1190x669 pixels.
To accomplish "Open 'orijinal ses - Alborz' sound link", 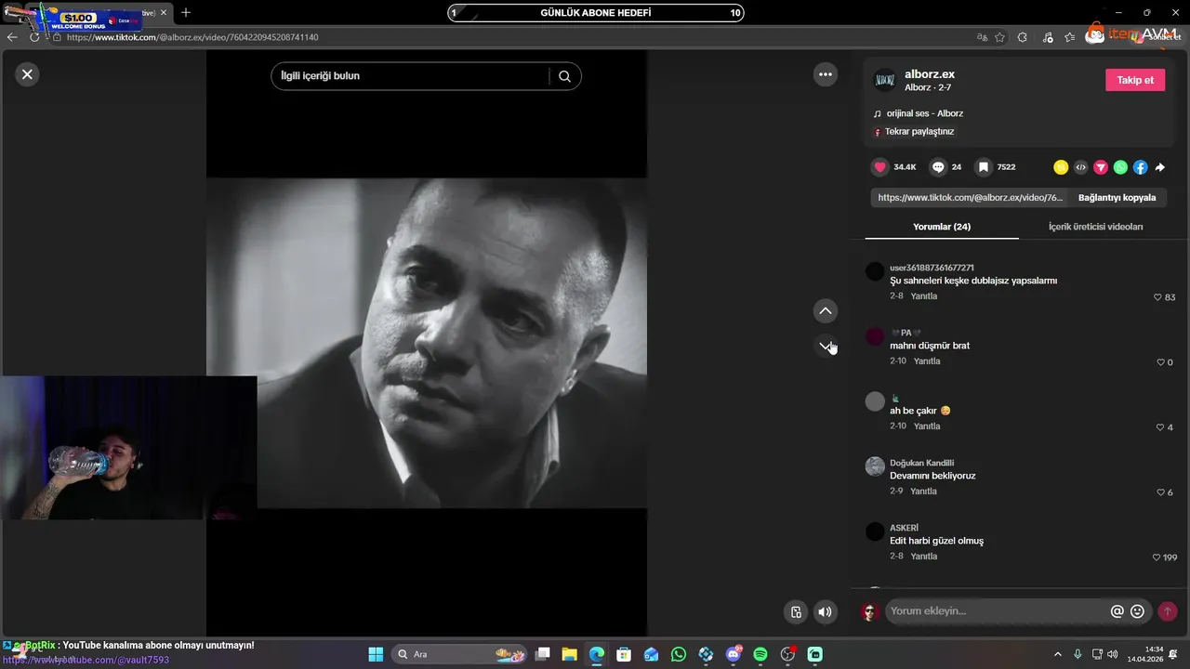I will [x=924, y=113].
